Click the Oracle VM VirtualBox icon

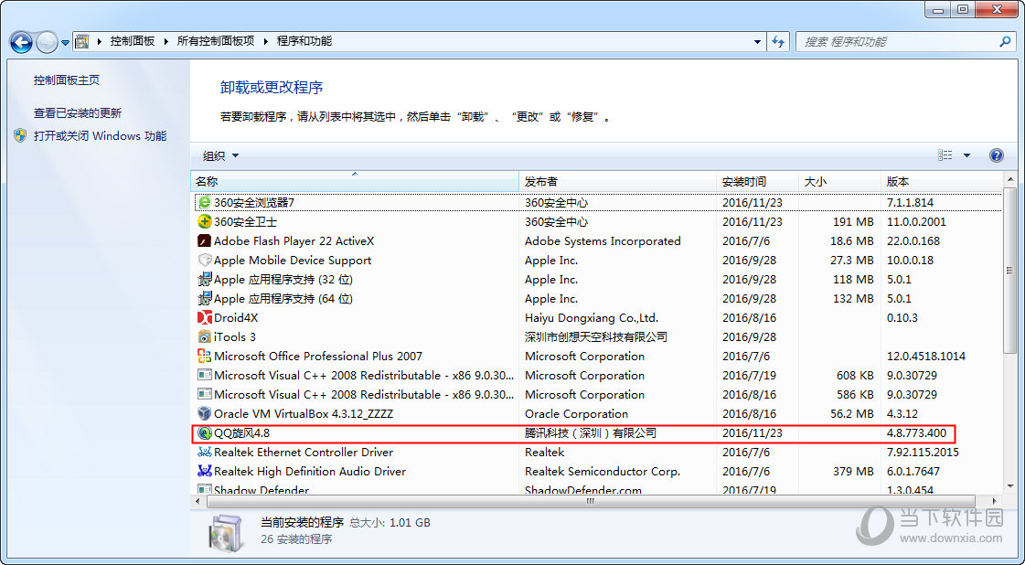coord(205,414)
